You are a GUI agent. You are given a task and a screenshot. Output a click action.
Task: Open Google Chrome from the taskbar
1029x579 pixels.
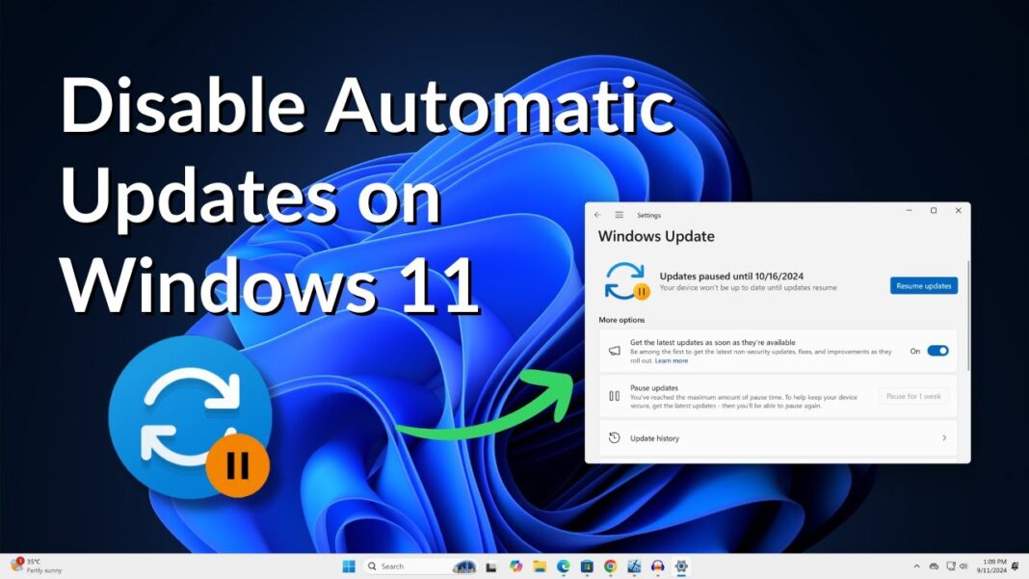pyautogui.click(x=610, y=566)
